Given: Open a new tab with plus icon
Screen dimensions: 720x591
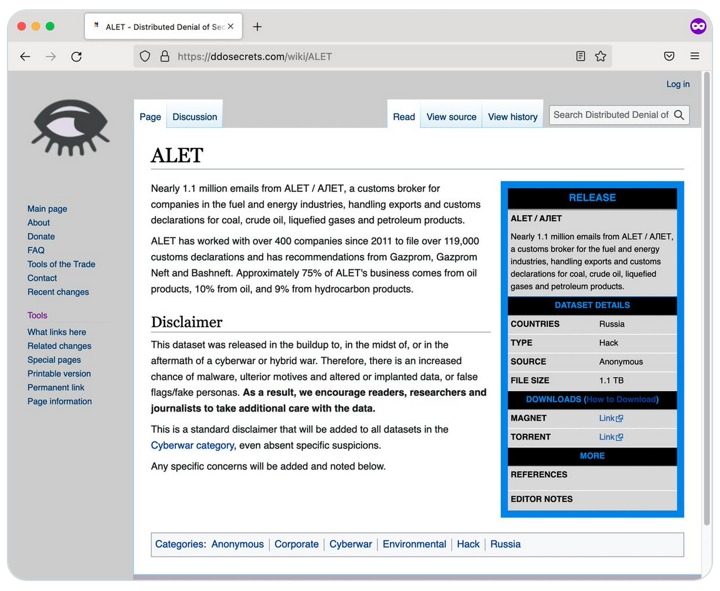Looking at the screenshot, I should pos(257,27).
